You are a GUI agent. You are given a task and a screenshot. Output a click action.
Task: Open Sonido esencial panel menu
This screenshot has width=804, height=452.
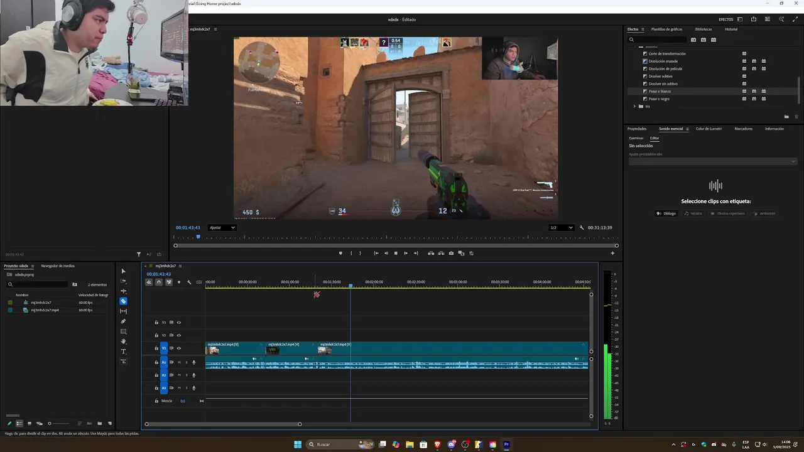coord(687,129)
